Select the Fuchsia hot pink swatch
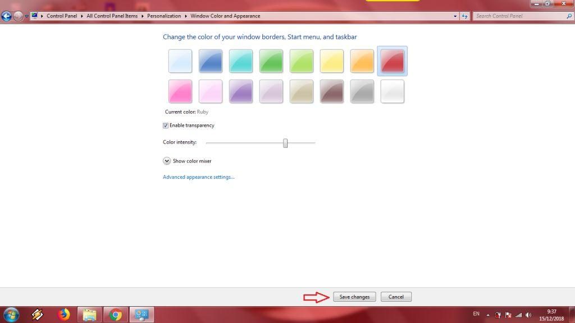Screen dimensions: 575x323 (180, 91)
